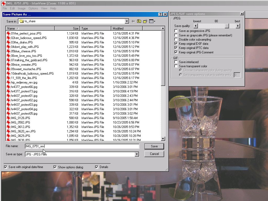Toggle the Details checkbox
The image size is (268, 201).
click(x=97, y=167)
